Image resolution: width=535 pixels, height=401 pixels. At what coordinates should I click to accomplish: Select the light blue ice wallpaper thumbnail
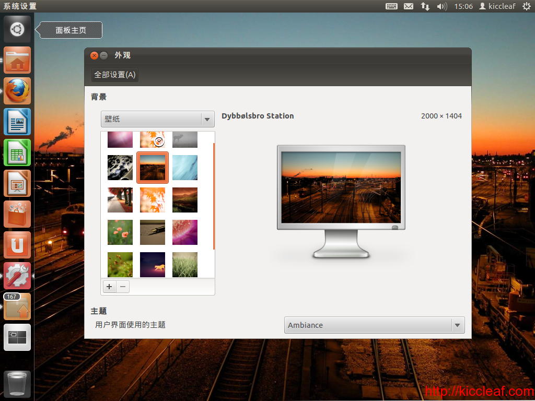pyautogui.click(x=185, y=168)
